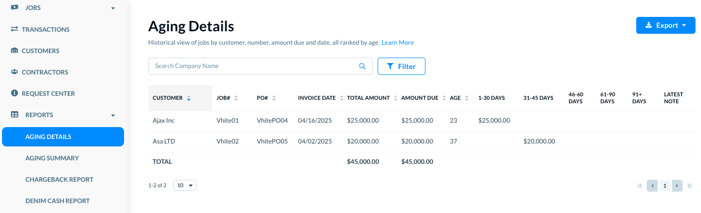This screenshot has height=213, width=701.
Task: Sort table by Customer column arrows
Action: click(188, 98)
